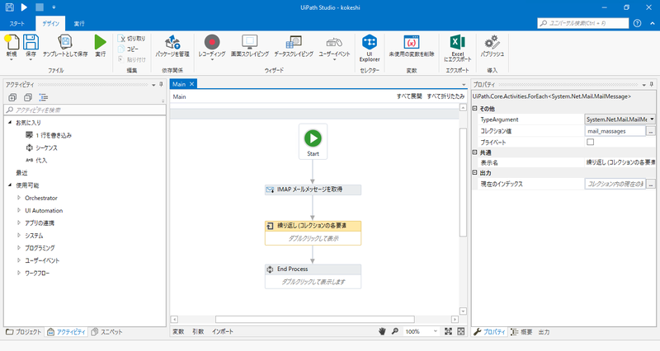Click expand all icon in activities panel

12,97
